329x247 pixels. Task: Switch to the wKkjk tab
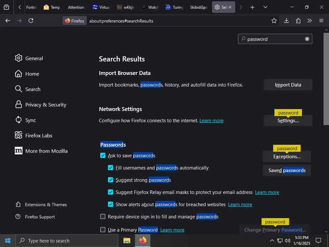[x=125, y=7]
